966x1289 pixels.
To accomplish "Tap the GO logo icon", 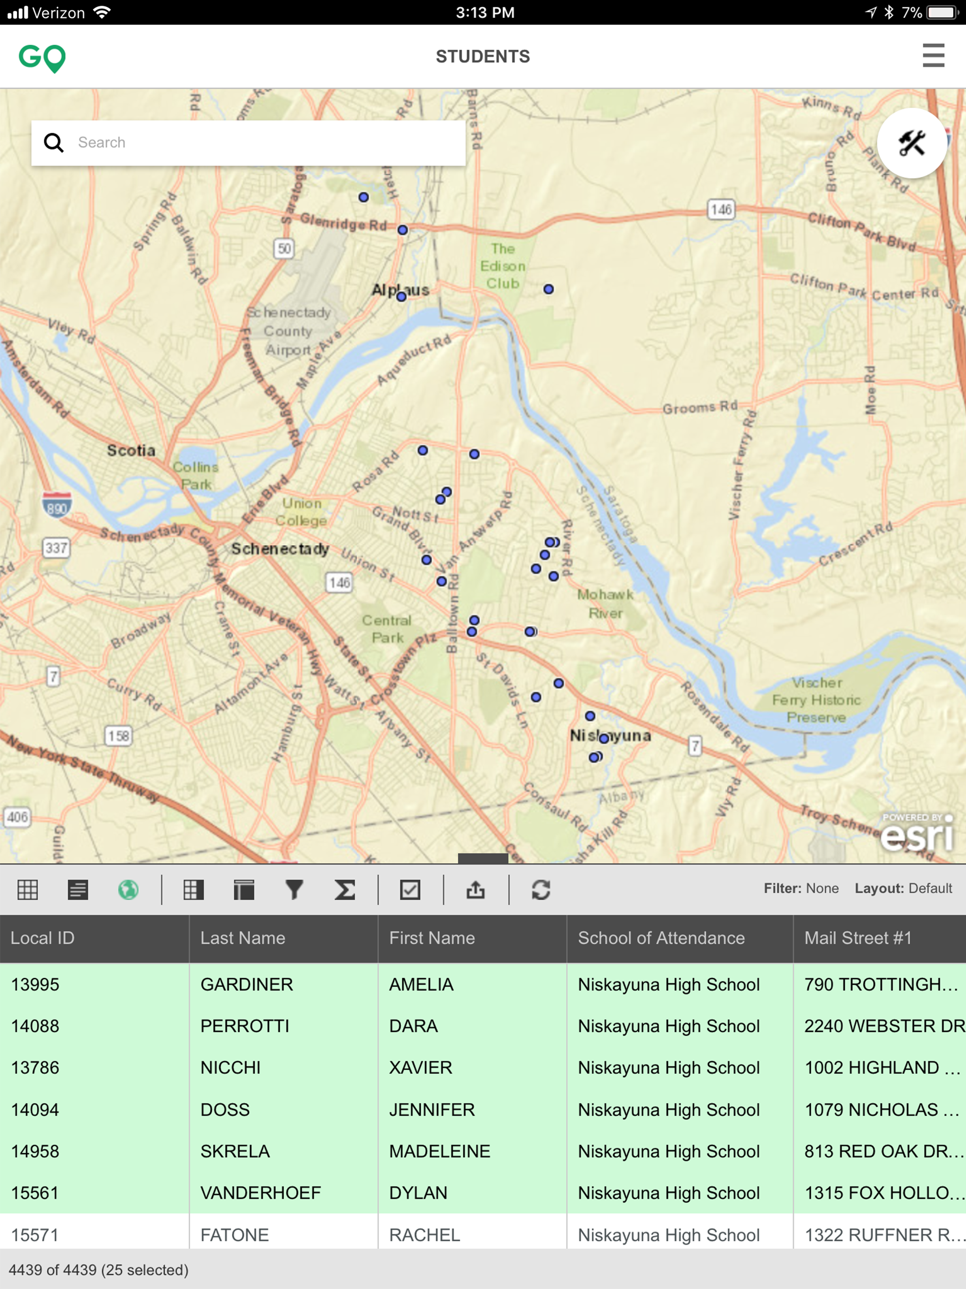I will [42, 59].
